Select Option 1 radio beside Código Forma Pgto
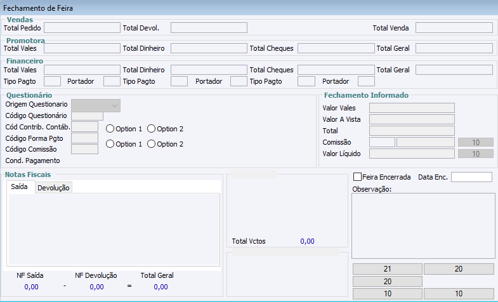This screenshot has width=498, height=302. (110, 144)
